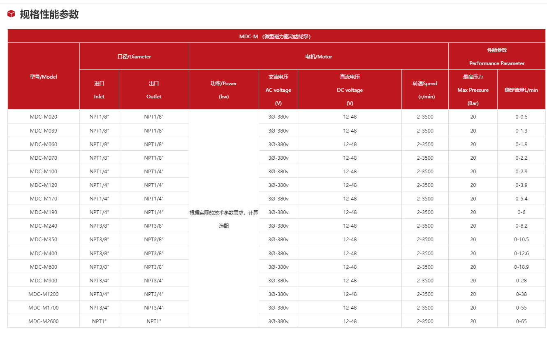Select the 0-65 flow rate cell
Image resolution: width=547 pixels, height=347 pixels.
point(521,321)
